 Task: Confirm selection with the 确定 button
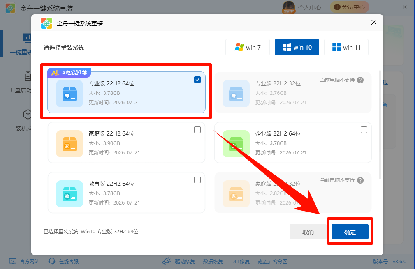tap(350, 232)
